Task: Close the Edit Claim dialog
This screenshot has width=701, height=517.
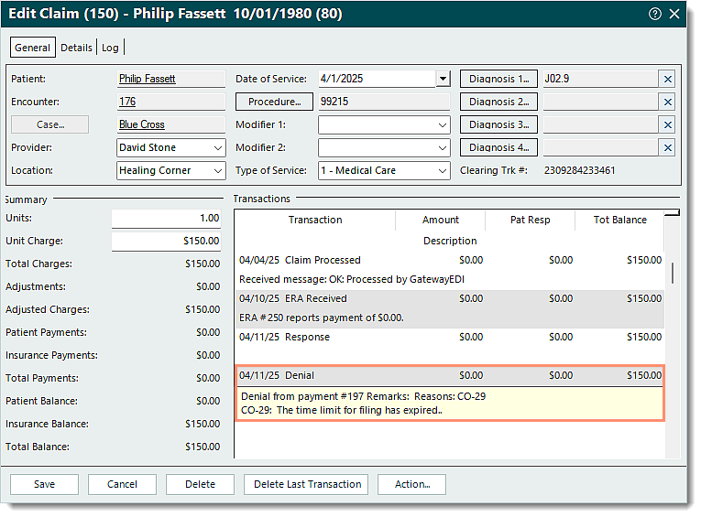Action: (674, 14)
